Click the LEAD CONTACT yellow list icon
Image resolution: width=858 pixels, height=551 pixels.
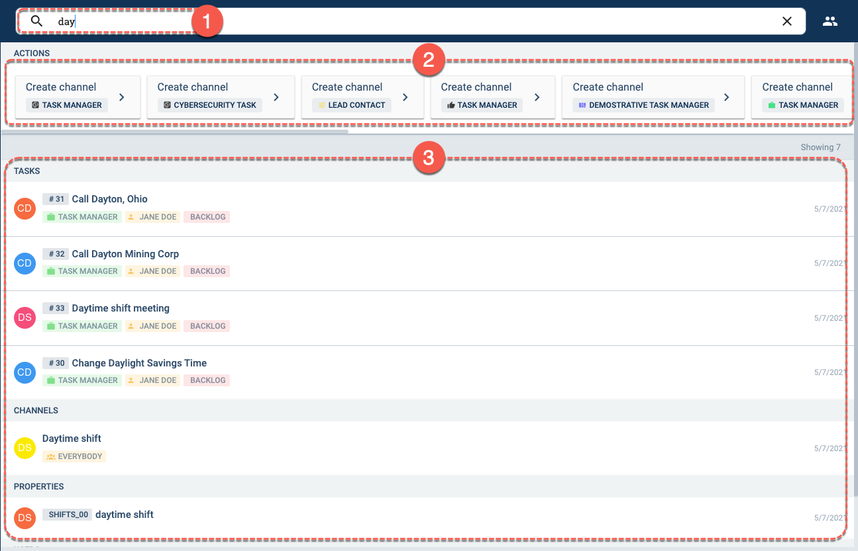click(x=322, y=105)
